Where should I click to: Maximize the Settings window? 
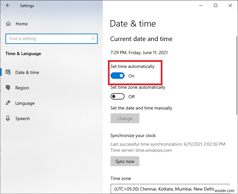(216, 6)
